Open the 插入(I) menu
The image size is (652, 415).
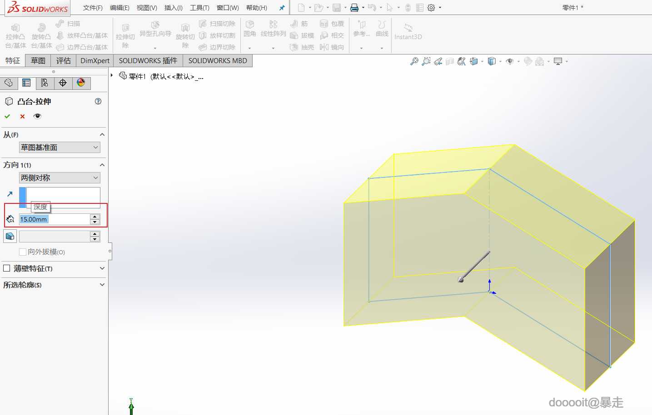click(173, 8)
